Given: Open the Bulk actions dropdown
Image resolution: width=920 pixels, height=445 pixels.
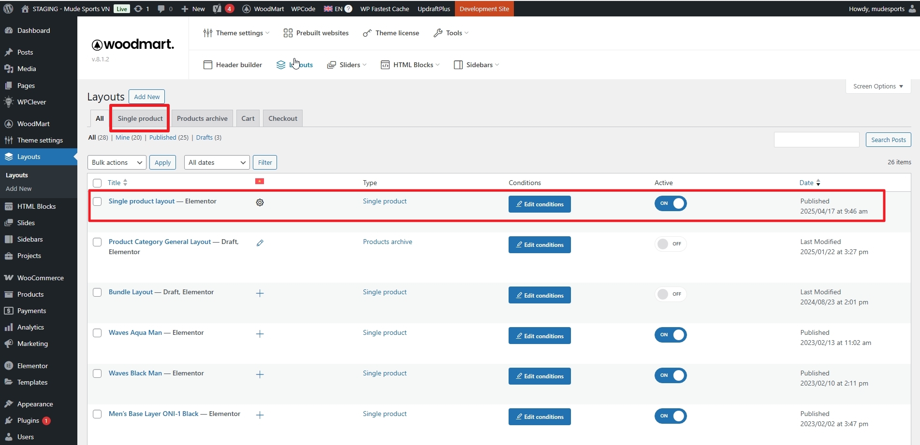Looking at the screenshot, I should point(117,162).
